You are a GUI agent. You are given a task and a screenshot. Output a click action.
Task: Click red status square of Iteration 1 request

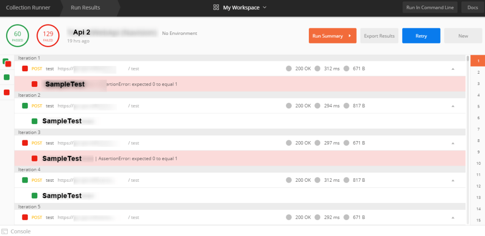[25, 68]
